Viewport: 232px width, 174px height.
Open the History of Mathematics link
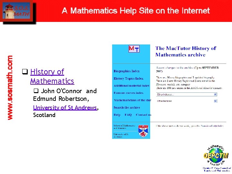tap(52, 76)
